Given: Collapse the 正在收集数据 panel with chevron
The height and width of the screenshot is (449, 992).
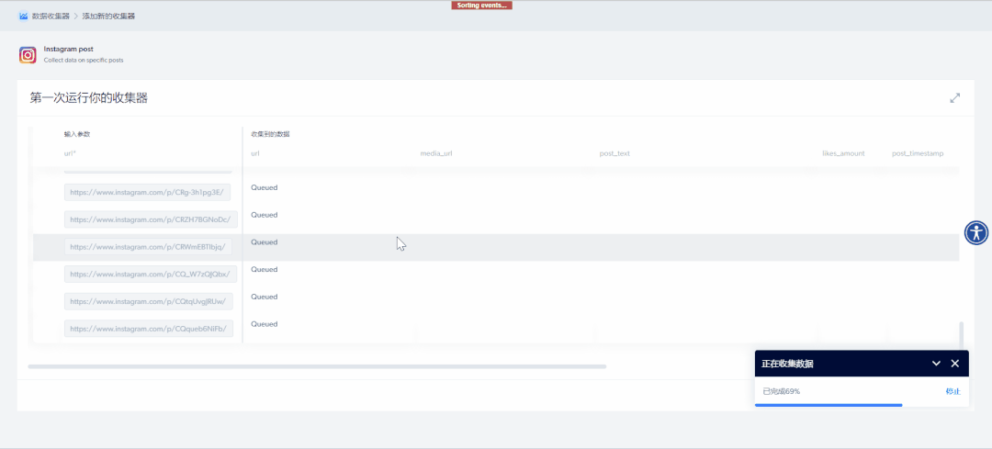Looking at the screenshot, I should [x=936, y=363].
